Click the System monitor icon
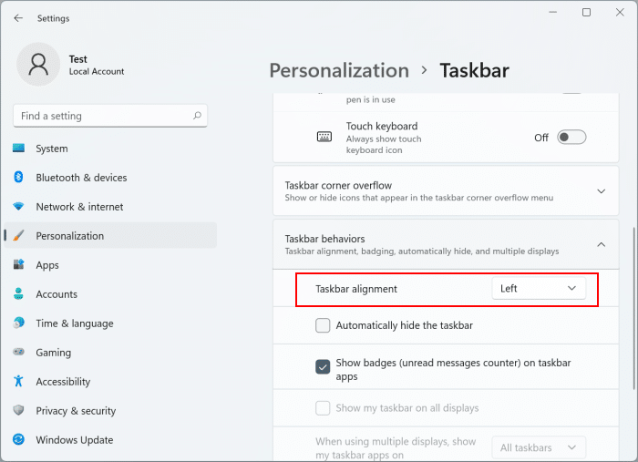638x462 pixels. click(18, 148)
